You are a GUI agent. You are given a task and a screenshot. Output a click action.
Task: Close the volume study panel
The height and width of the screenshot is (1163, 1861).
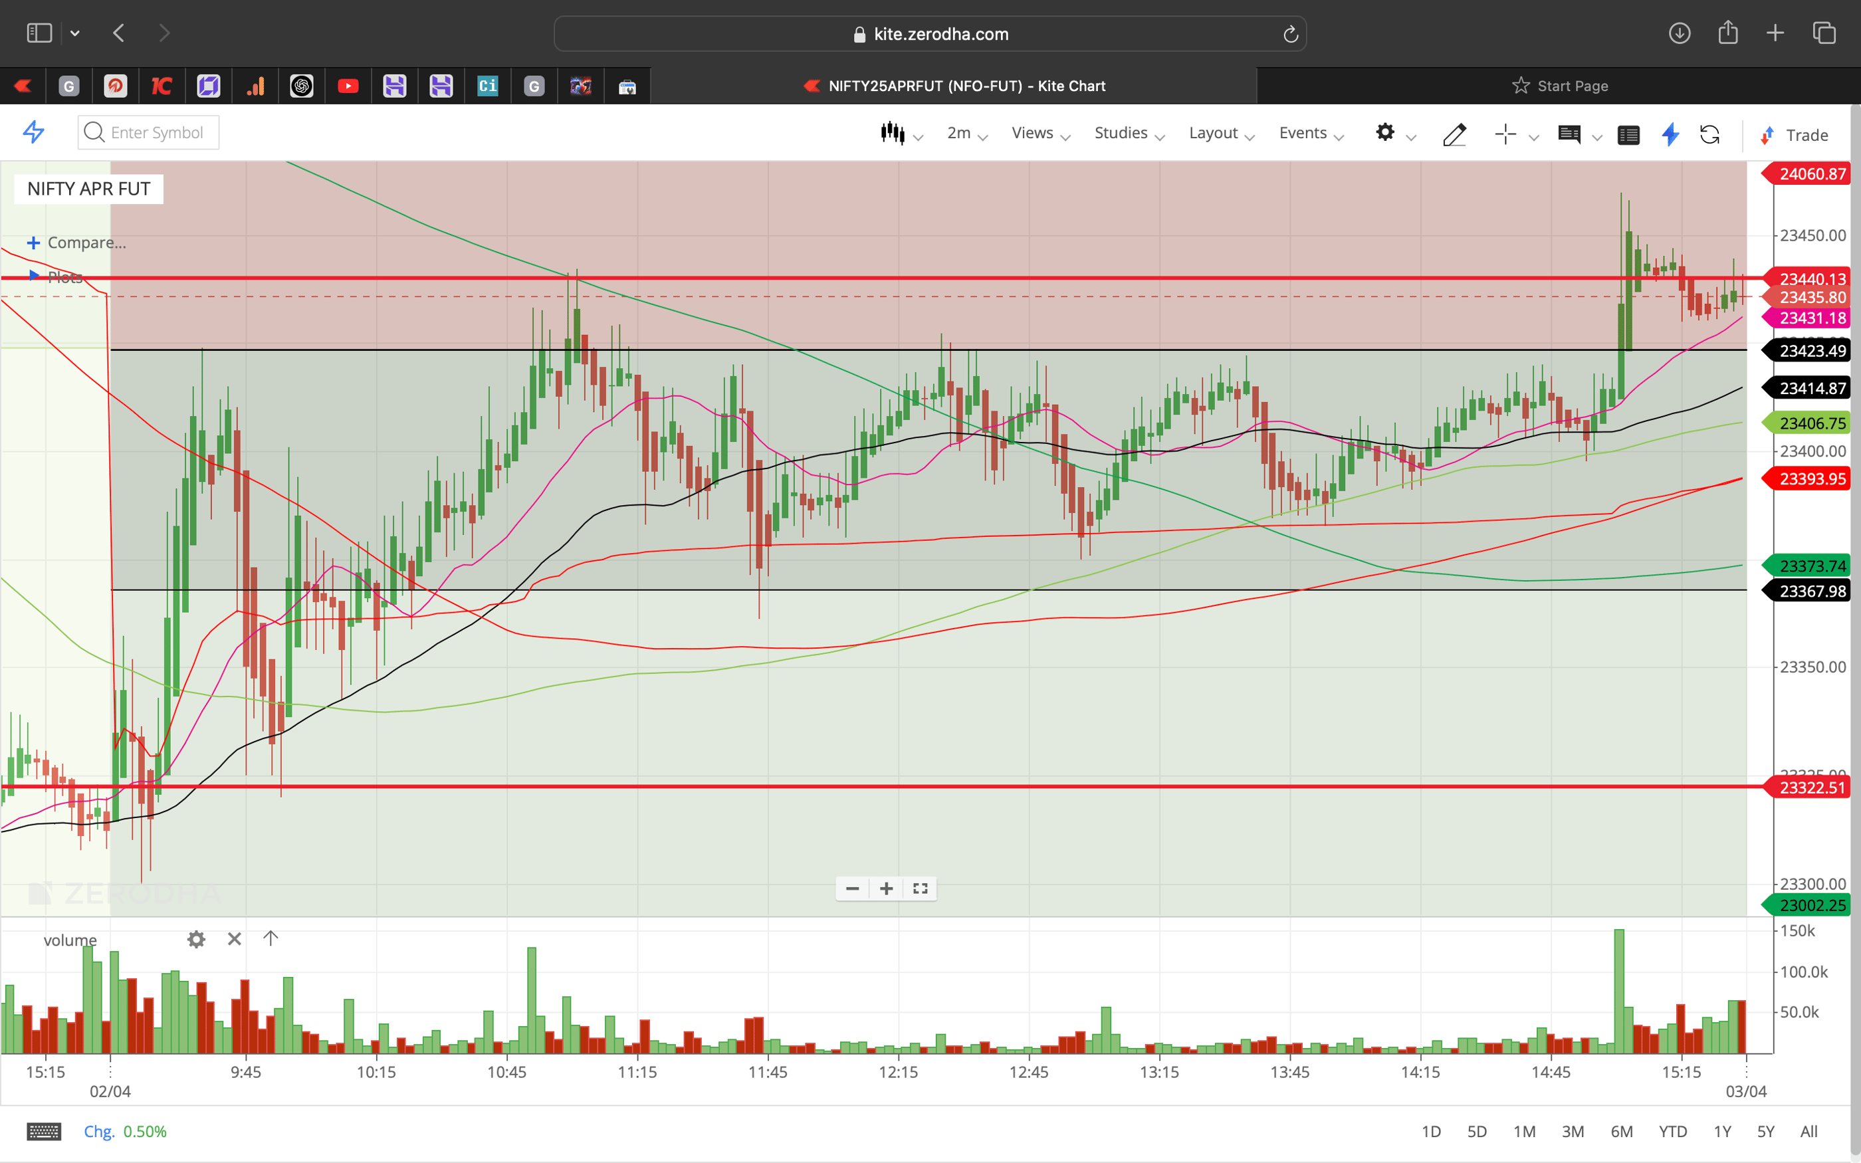point(234,938)
